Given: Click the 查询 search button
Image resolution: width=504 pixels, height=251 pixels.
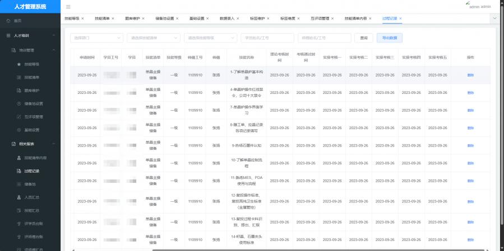Looking at the screenshot, I should 364,38.
